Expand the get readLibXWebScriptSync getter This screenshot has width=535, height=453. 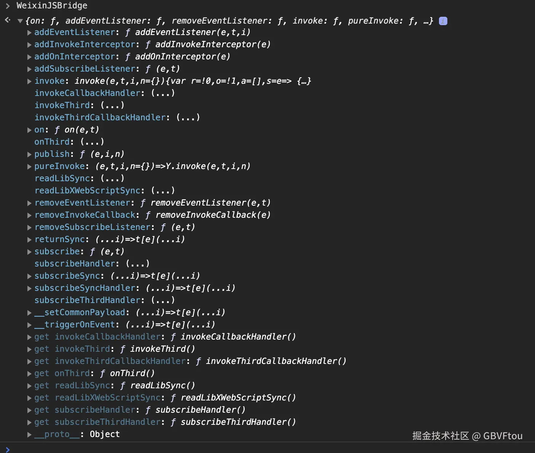click(29, 398)
